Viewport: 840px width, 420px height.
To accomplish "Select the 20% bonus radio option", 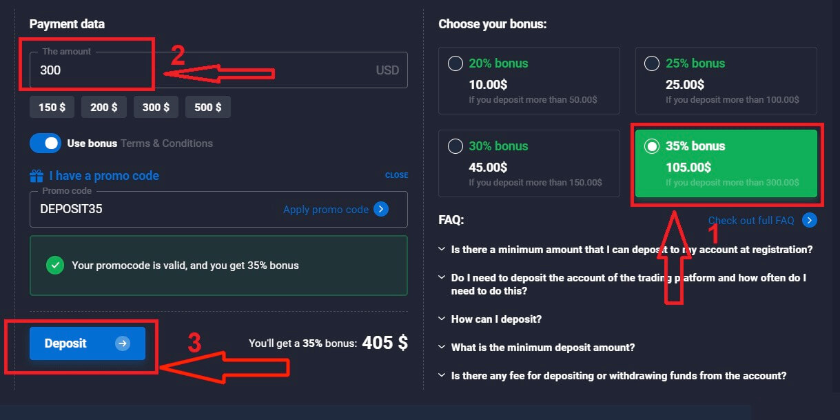I will coord(455,63).
